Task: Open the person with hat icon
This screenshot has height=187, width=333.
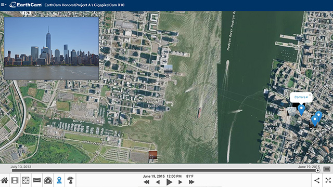Action: [x=70, y=180]
